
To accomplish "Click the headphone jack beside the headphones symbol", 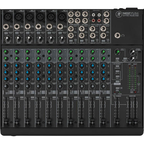I will click(x=117, y=35).
